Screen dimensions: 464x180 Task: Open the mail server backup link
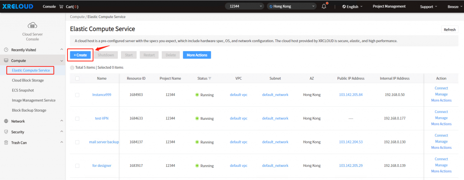pos(104,142)
